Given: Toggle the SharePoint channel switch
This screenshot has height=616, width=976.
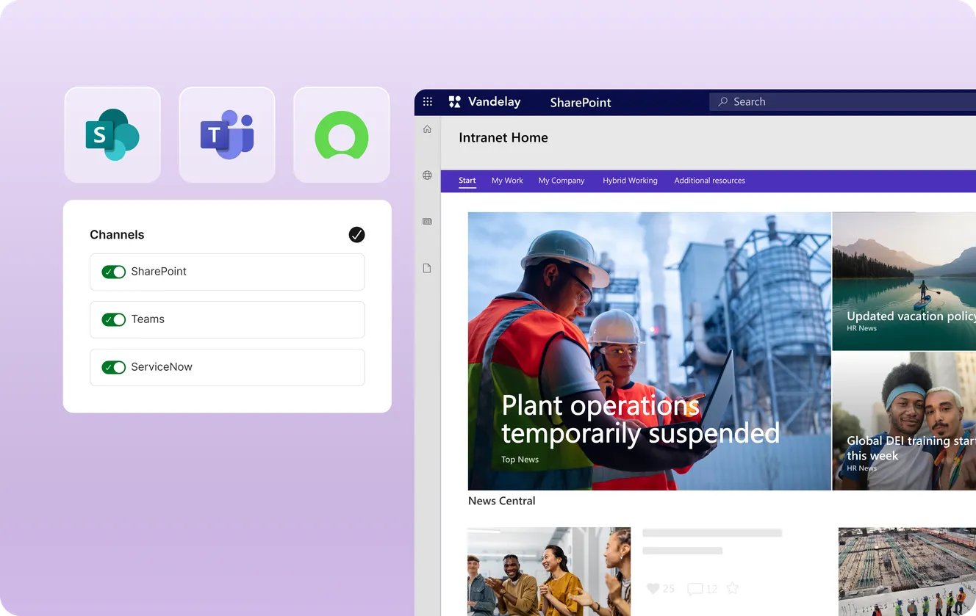Looking at the screenshot, I should pyautogui.click(x=114, y=272).
